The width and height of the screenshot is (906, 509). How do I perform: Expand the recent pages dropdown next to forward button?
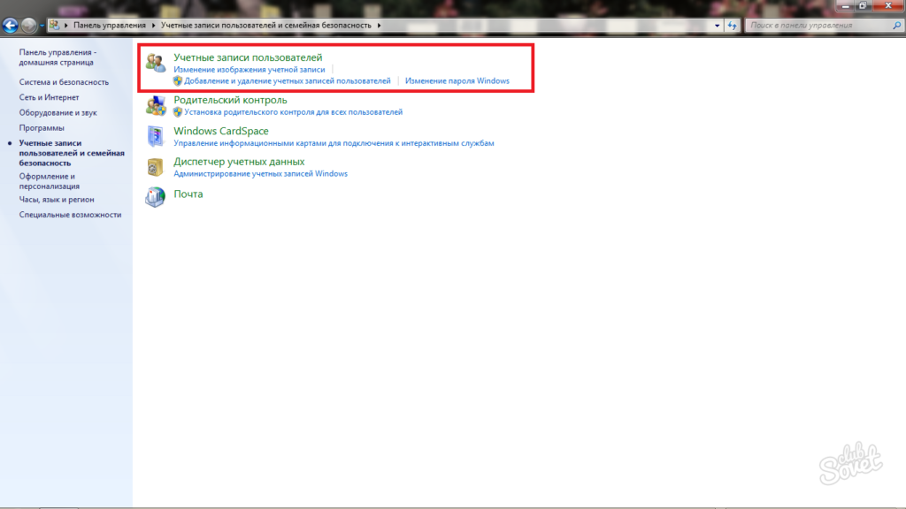coord(40,26)
